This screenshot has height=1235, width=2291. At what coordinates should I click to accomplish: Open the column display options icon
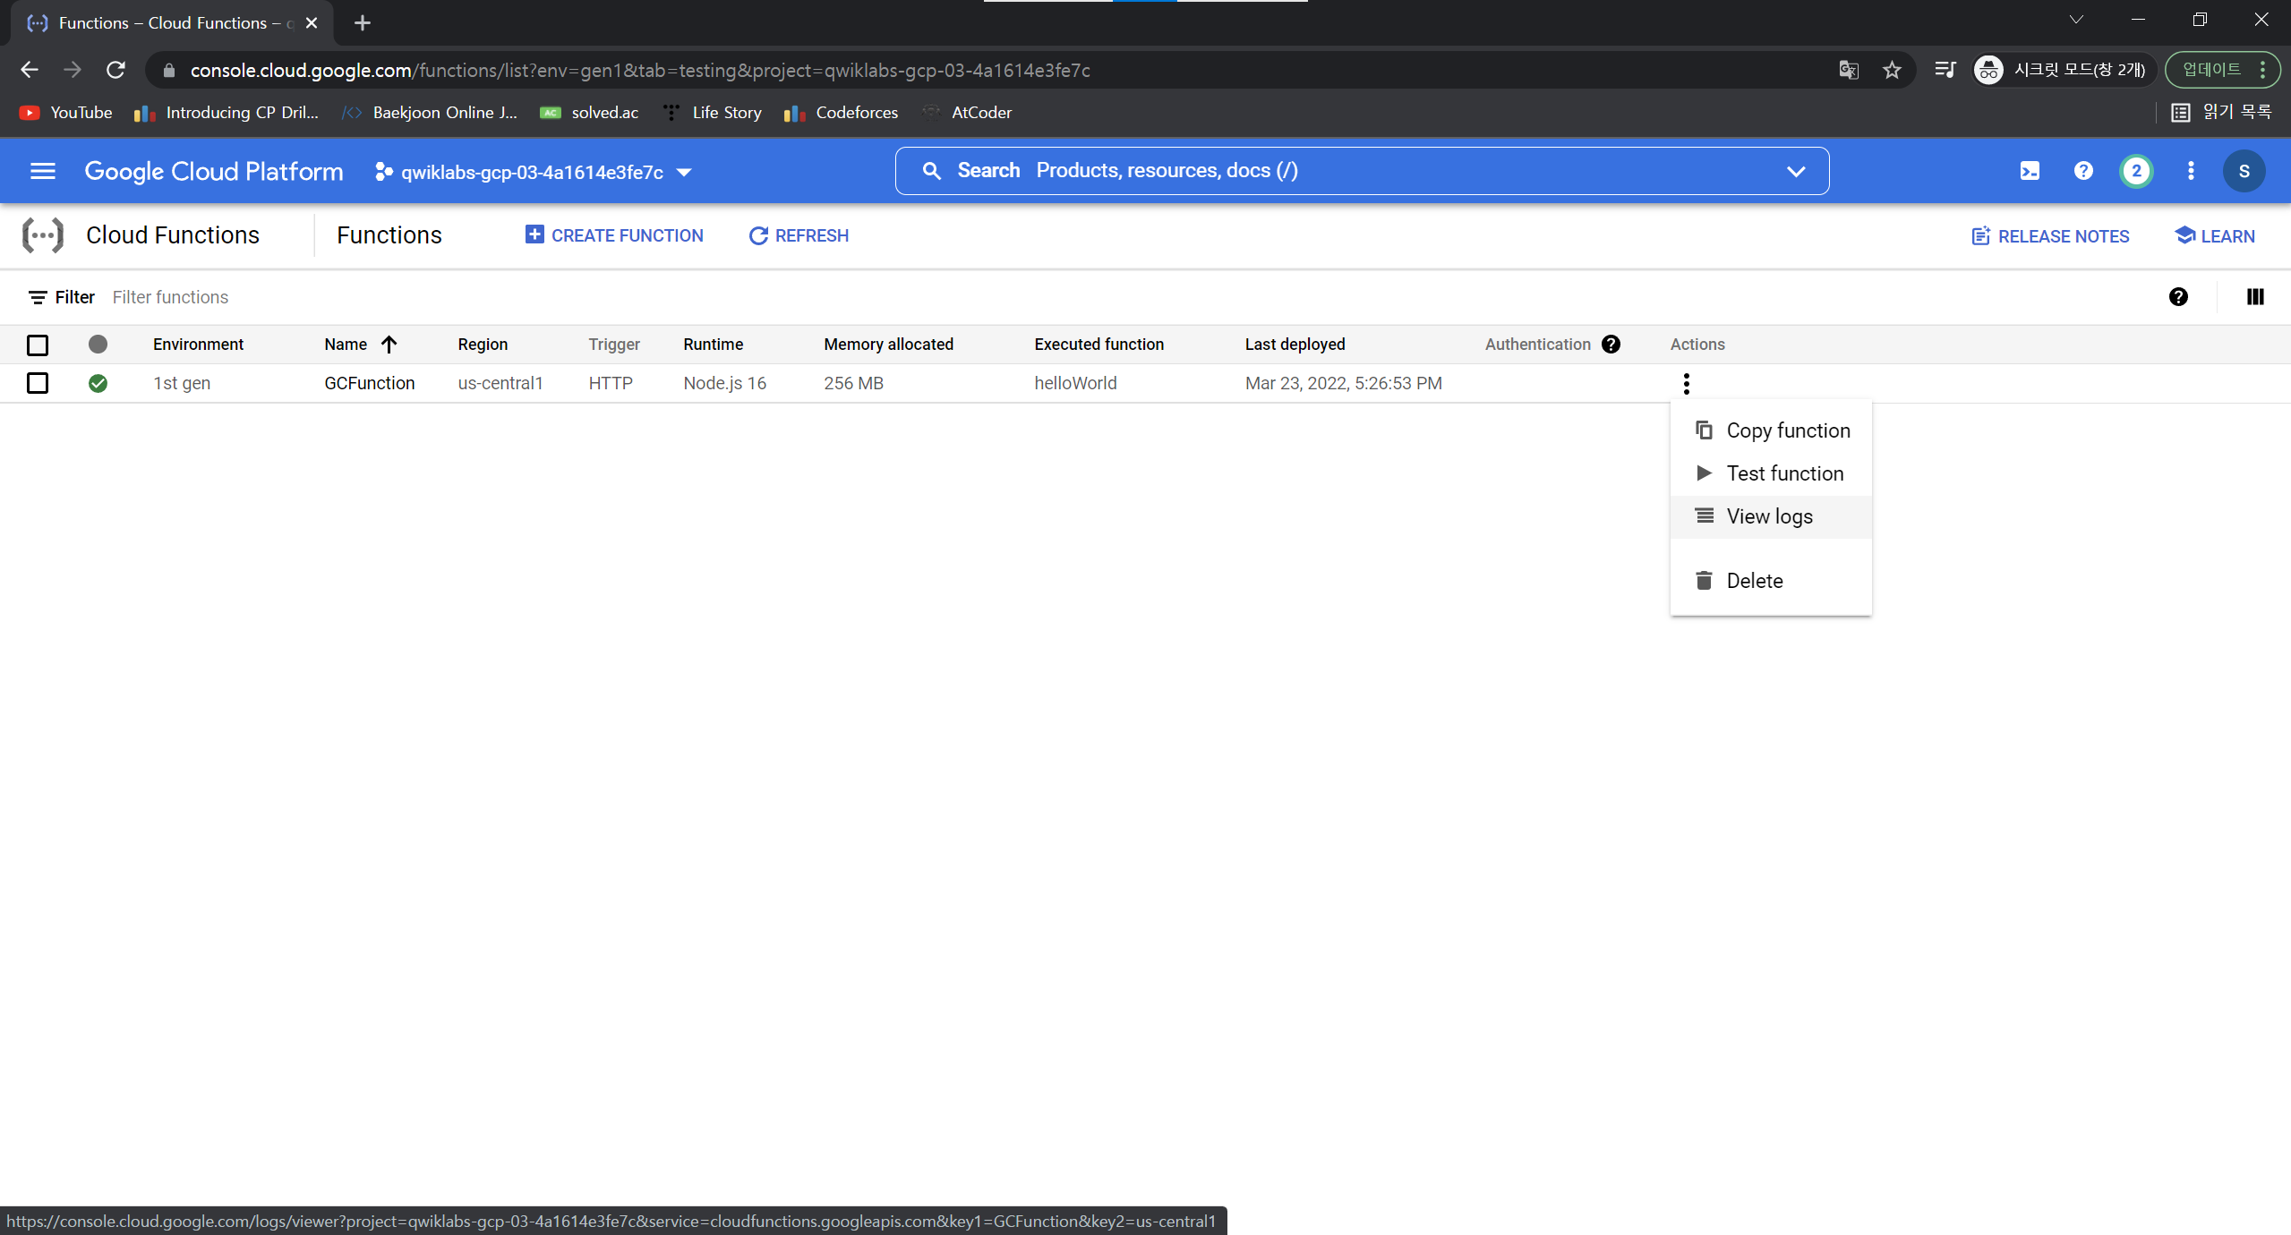(x=2255, y=297)
